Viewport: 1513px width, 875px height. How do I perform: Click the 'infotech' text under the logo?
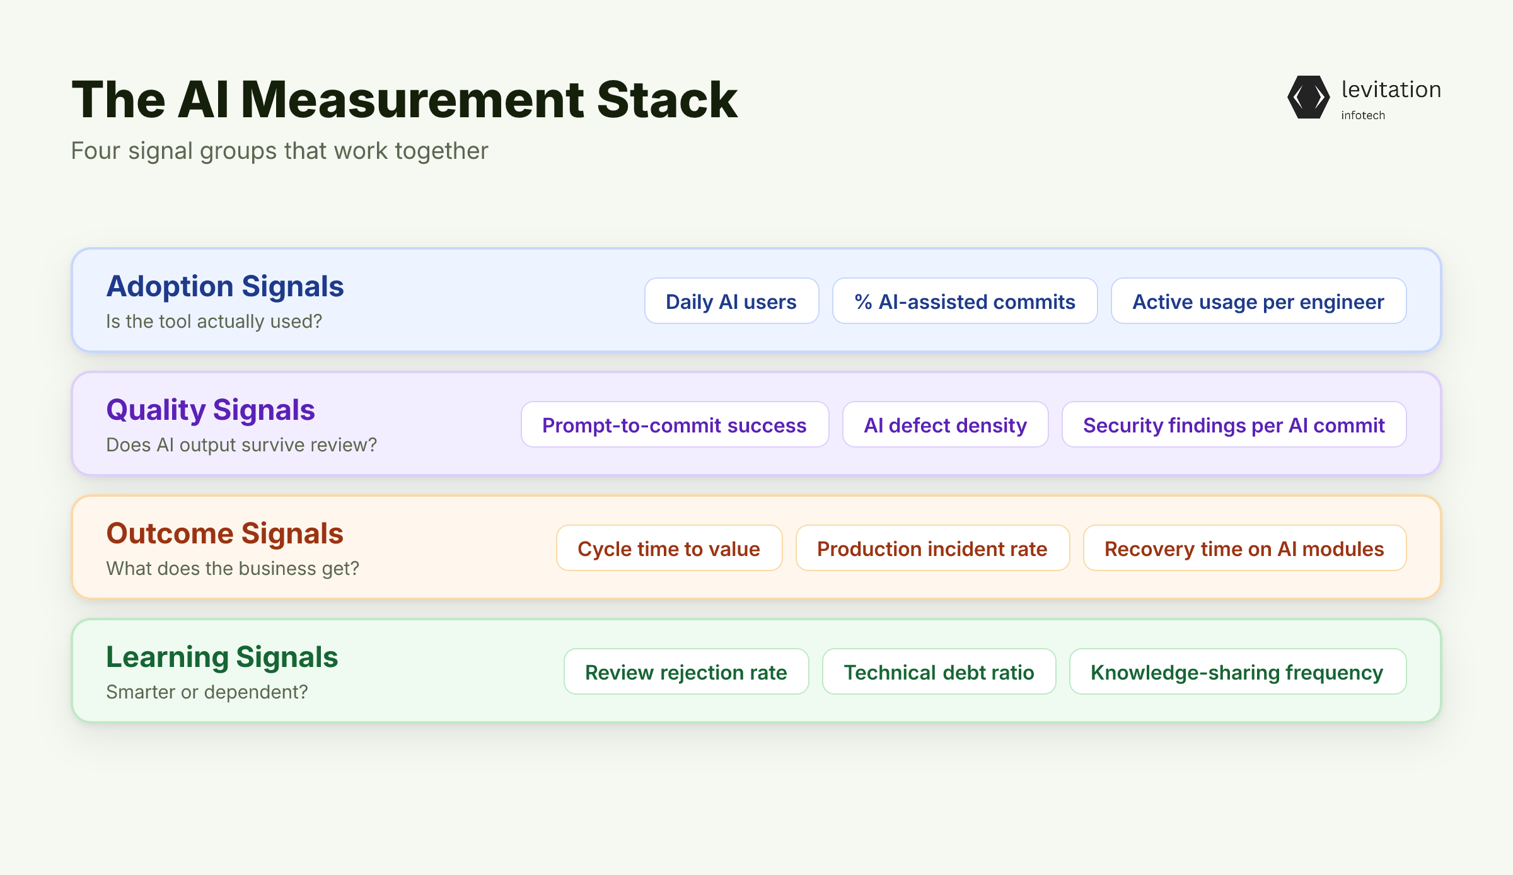pyautogui.click(x=1363, y=115)
